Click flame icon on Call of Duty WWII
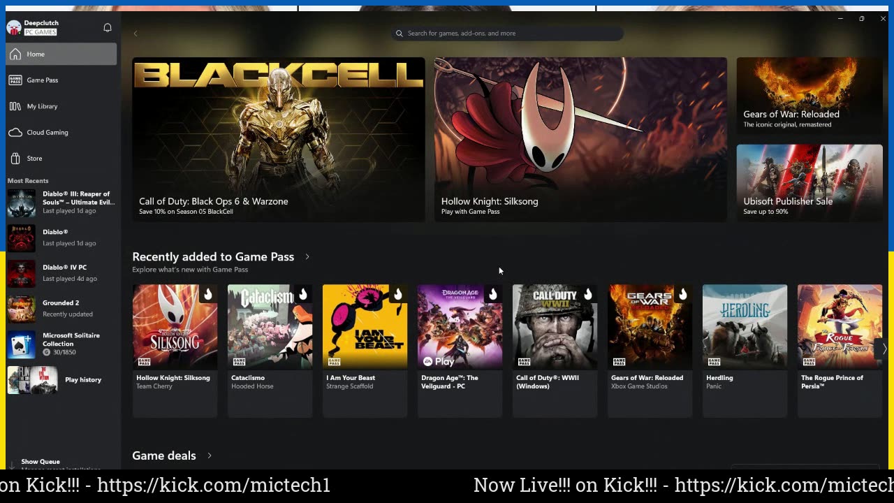 pyautogui.click(x=587, y=295)
